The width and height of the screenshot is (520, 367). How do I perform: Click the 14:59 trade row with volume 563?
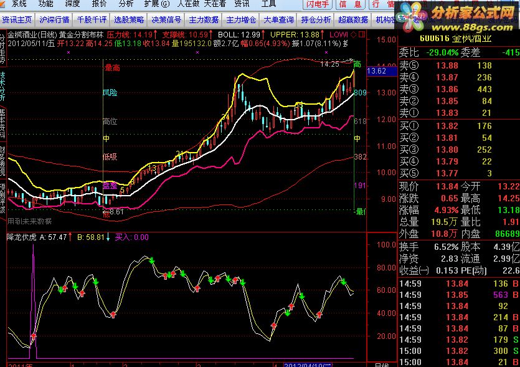tap(459, 295)
